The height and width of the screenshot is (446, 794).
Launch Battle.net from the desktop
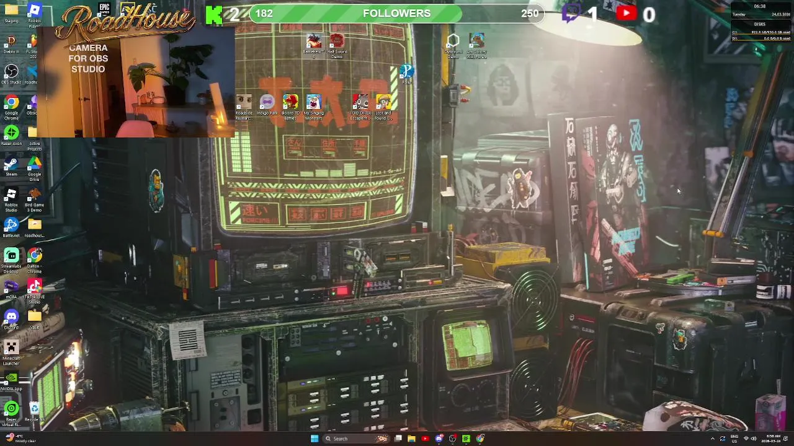coord(11,228)
